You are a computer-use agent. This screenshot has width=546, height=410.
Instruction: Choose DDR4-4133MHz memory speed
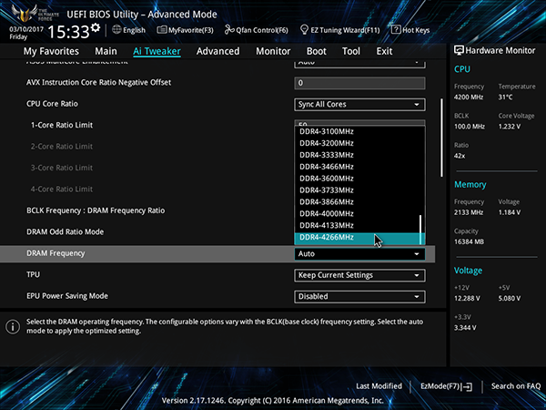(x=358, y=226)
